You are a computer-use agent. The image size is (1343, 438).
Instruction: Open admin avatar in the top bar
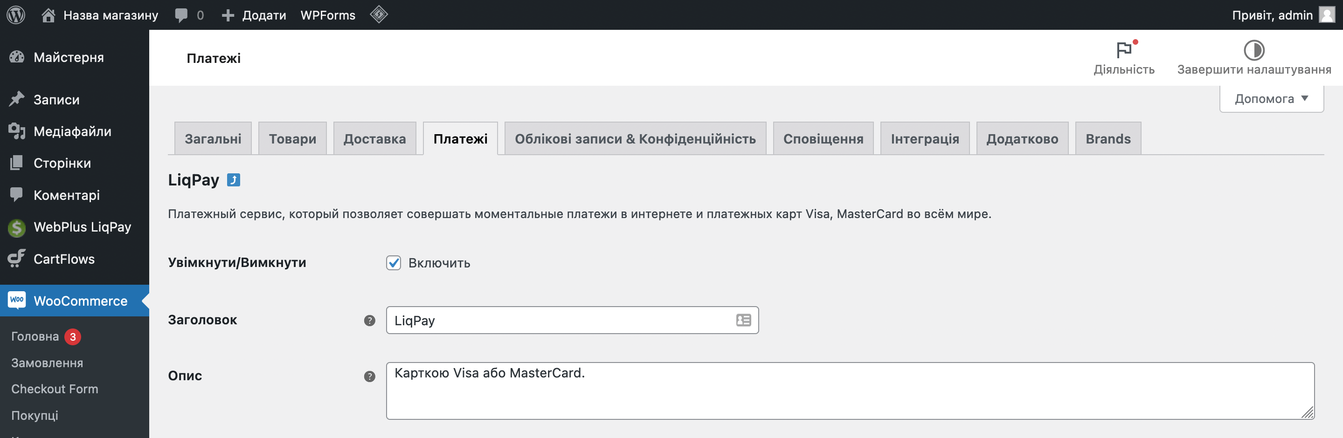tap(1327, 14)
